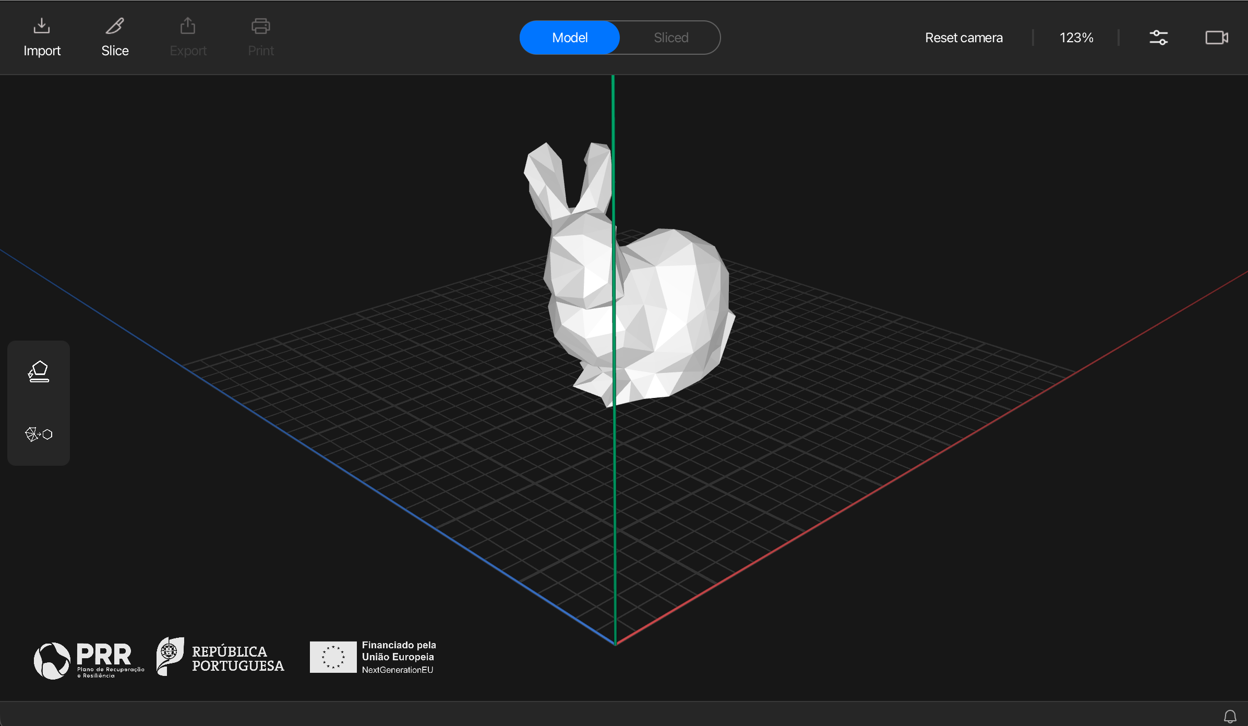Click the República Portuguesa logo
This screenshot has width=1248, height=726.
[x=220, y=657]
